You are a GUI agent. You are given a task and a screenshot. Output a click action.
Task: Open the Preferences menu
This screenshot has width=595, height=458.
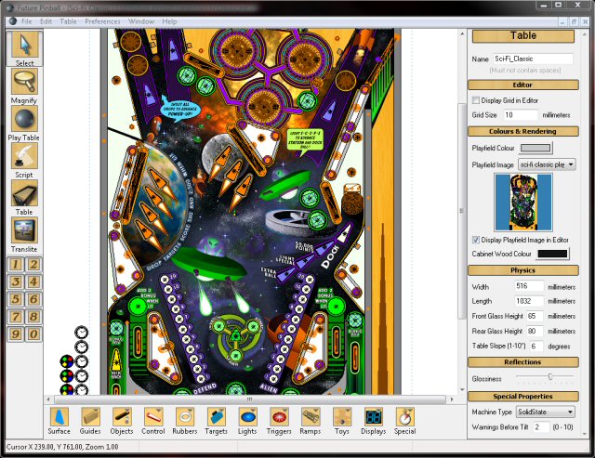point(102,21)
